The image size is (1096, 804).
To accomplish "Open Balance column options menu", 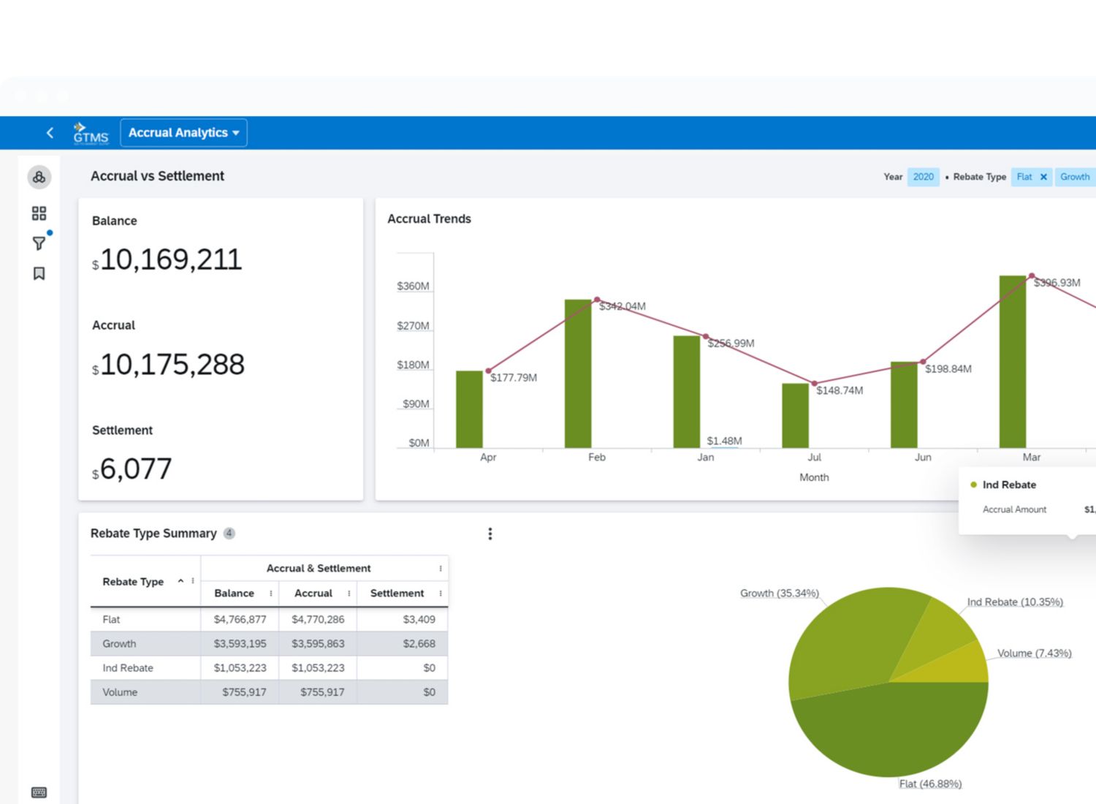I will click(271, 593).
